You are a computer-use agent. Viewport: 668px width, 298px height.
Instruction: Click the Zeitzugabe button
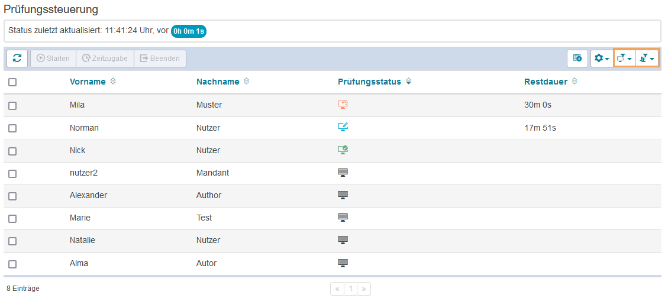[x=105, y=59]
